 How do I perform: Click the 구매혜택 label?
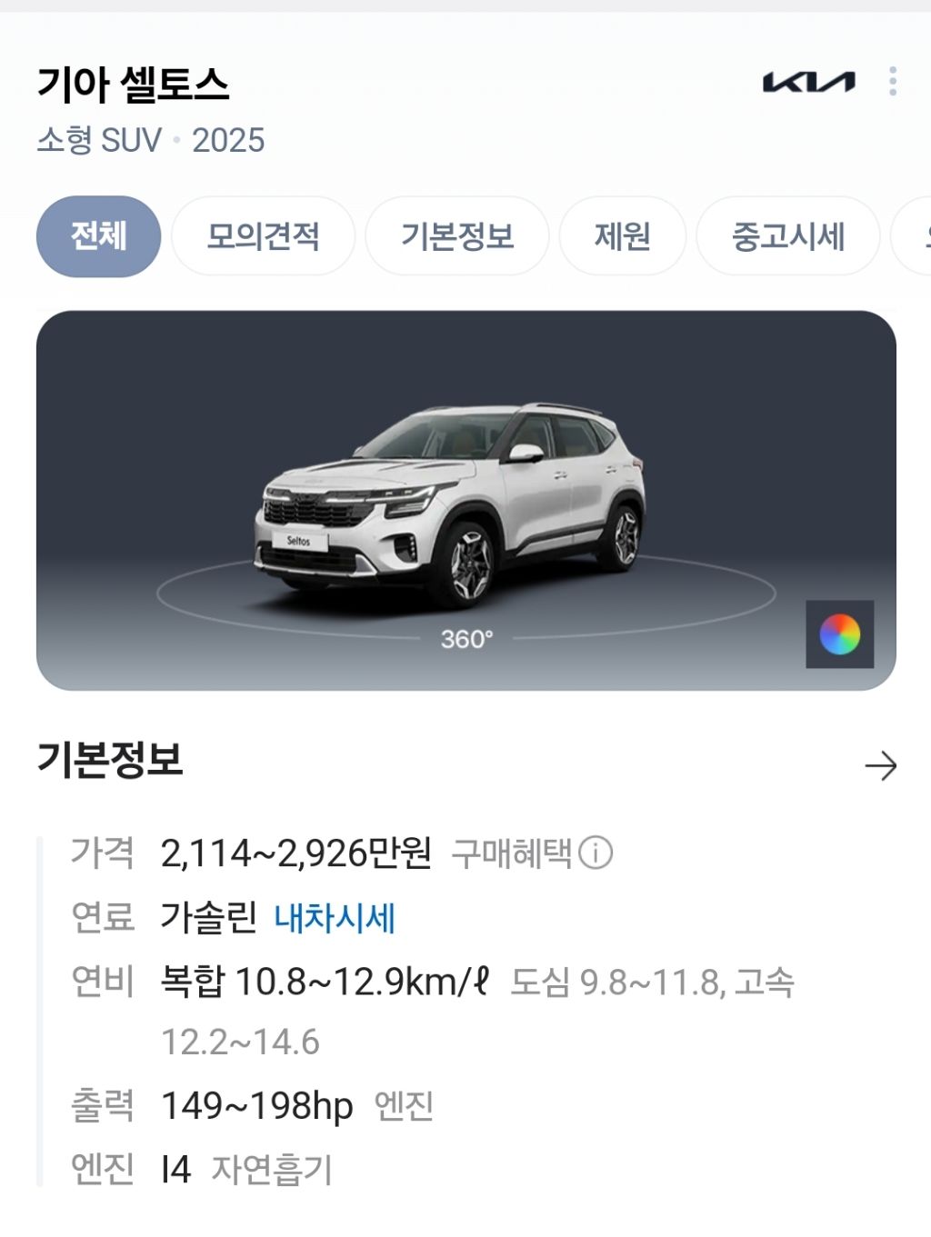tap(512, 853)
